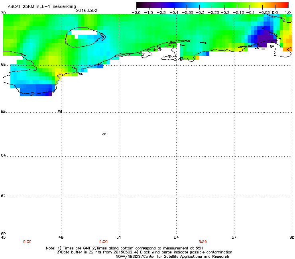Image resolution: width=295 pixels, height=259 pixels.
Task: Select the date label '20160502' under the title
Action: click(87, 10)
